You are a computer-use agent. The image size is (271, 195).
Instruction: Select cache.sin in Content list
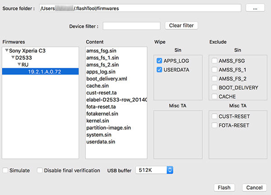(x=98, y=86)
